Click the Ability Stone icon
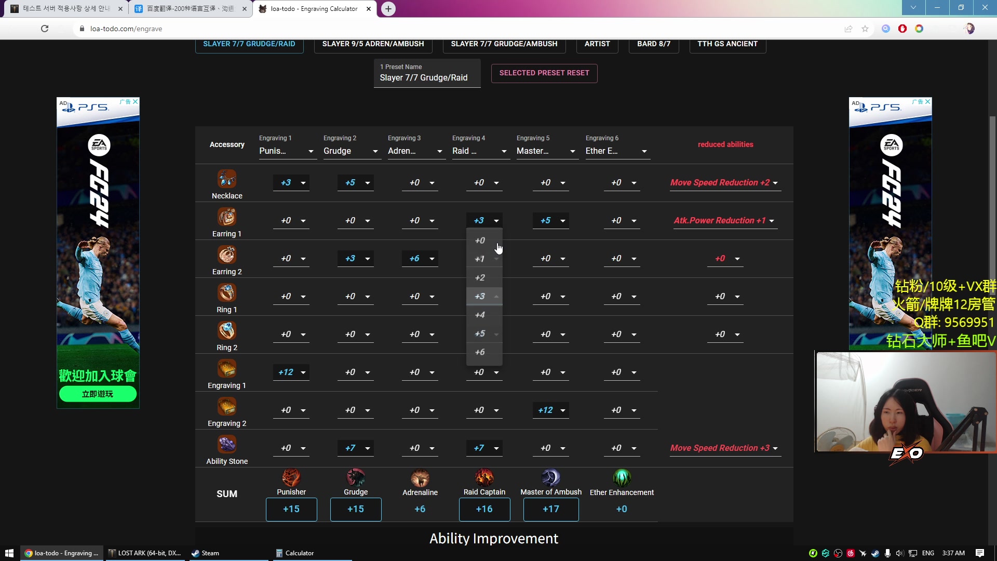 [227, 445]
